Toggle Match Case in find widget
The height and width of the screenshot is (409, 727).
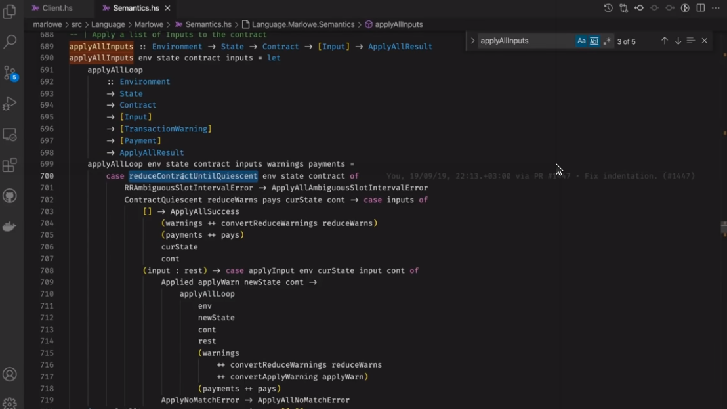[581, 41]
